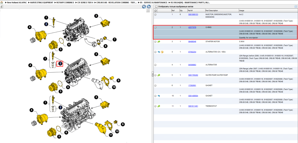Click plus icon for part 87592254

pyautogui.click(x=155, y=52)
